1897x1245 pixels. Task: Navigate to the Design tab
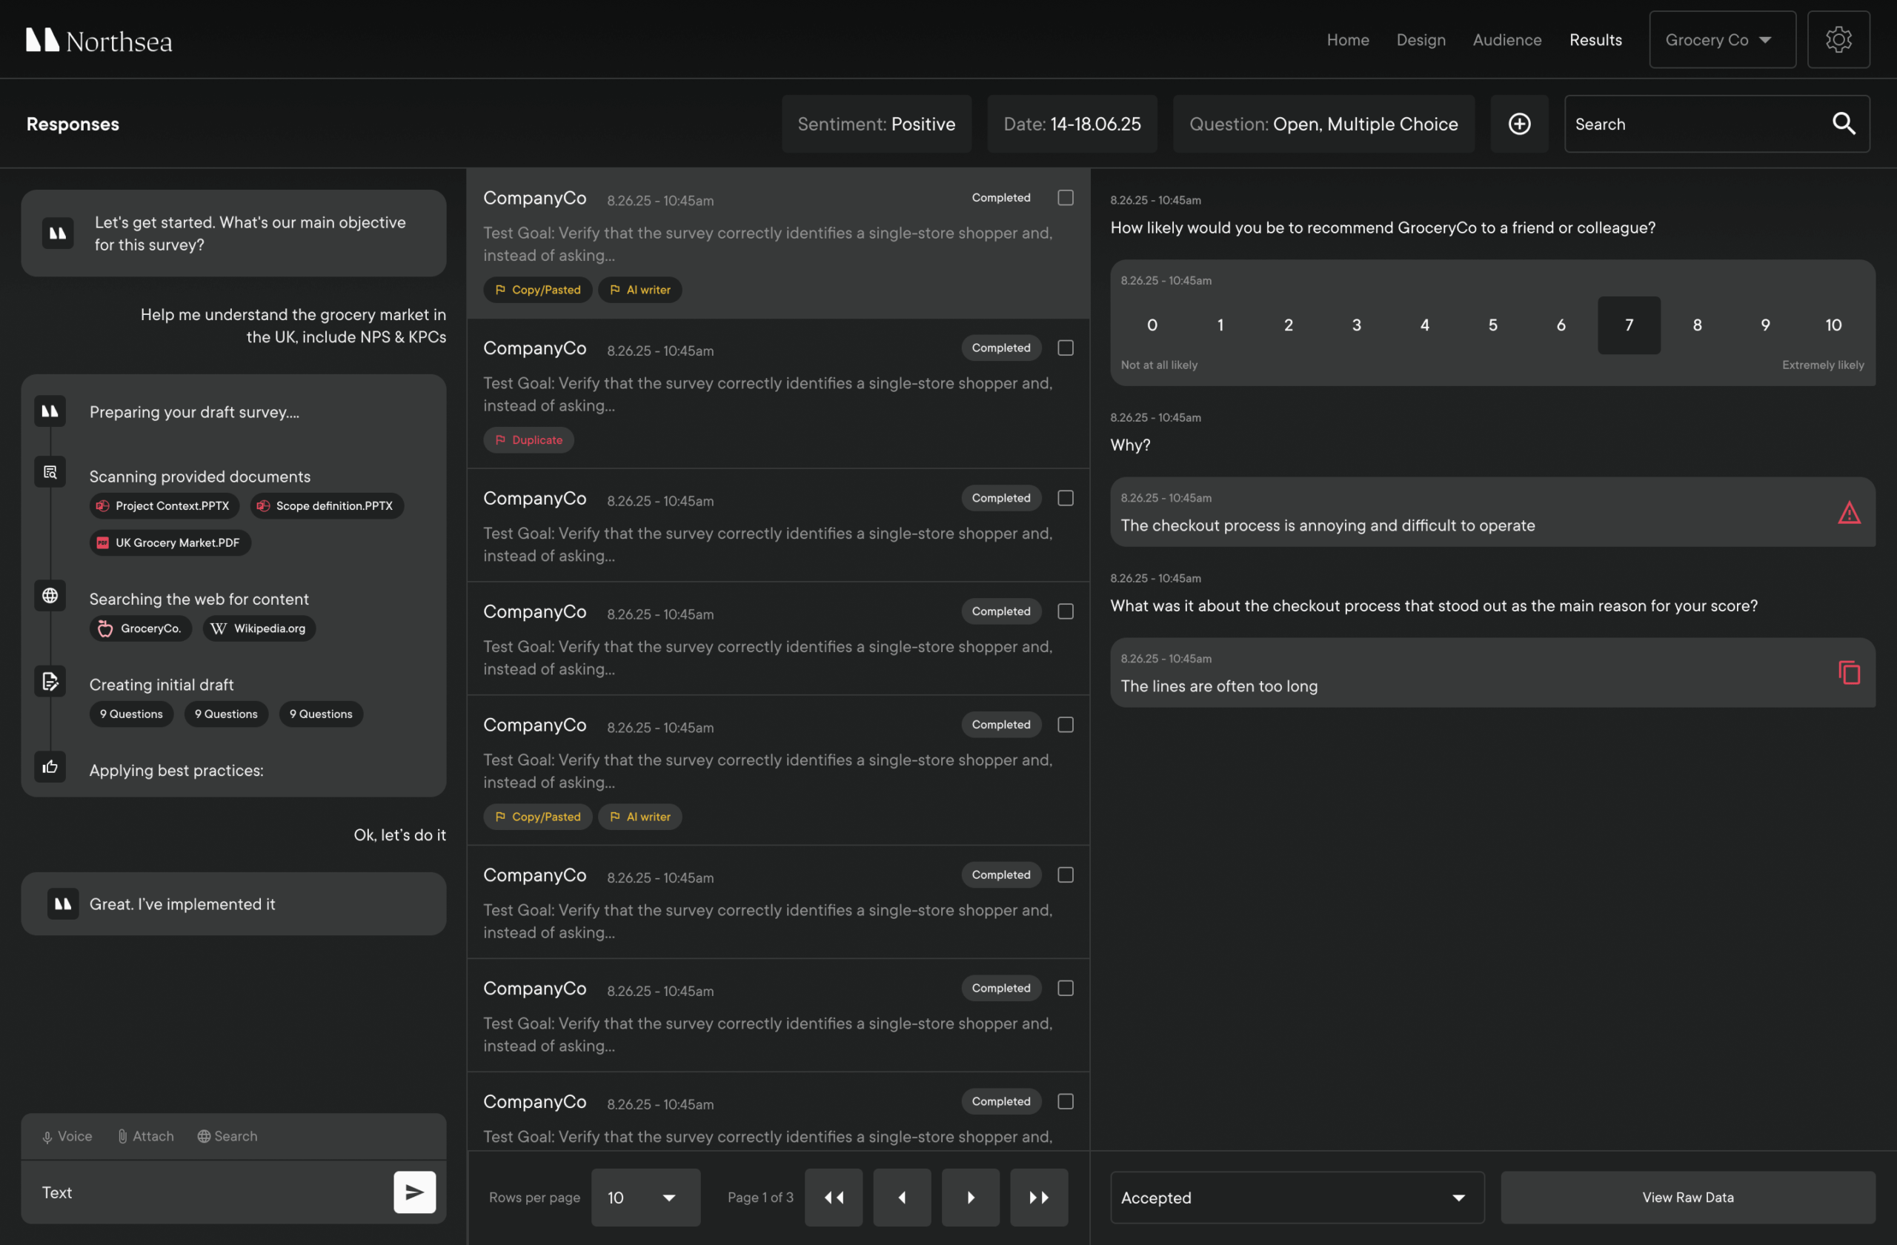pyautogui.click(x=1421, y=40)
